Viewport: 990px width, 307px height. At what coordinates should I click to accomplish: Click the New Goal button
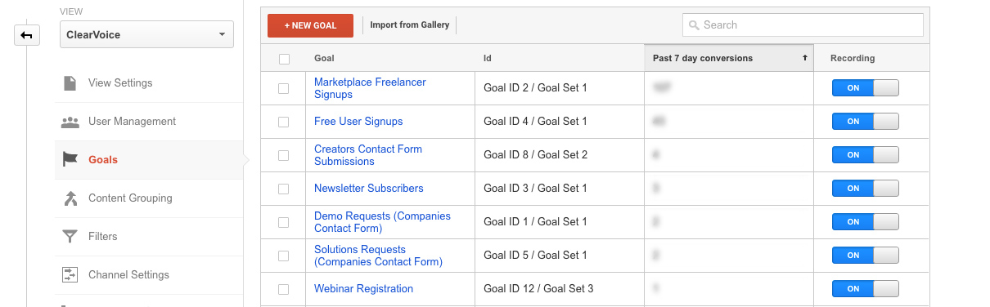click(310, 25)
